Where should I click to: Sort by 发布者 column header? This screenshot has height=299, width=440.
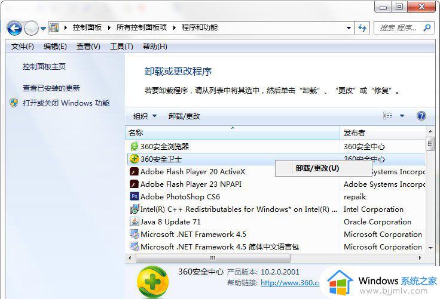[383, 132]
